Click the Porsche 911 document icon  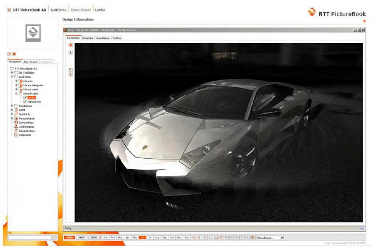tap(25, 102)
